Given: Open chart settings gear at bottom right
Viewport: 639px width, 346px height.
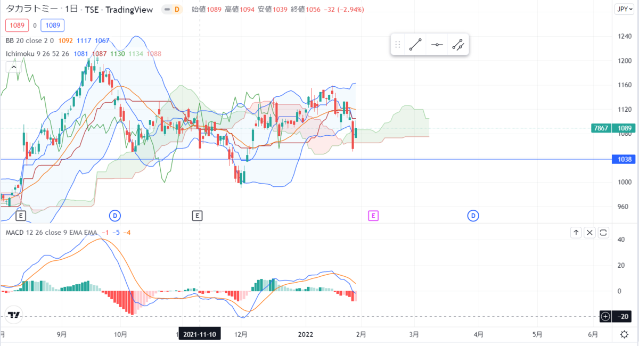Looking at the screenshot, I should tap(624, 334).
